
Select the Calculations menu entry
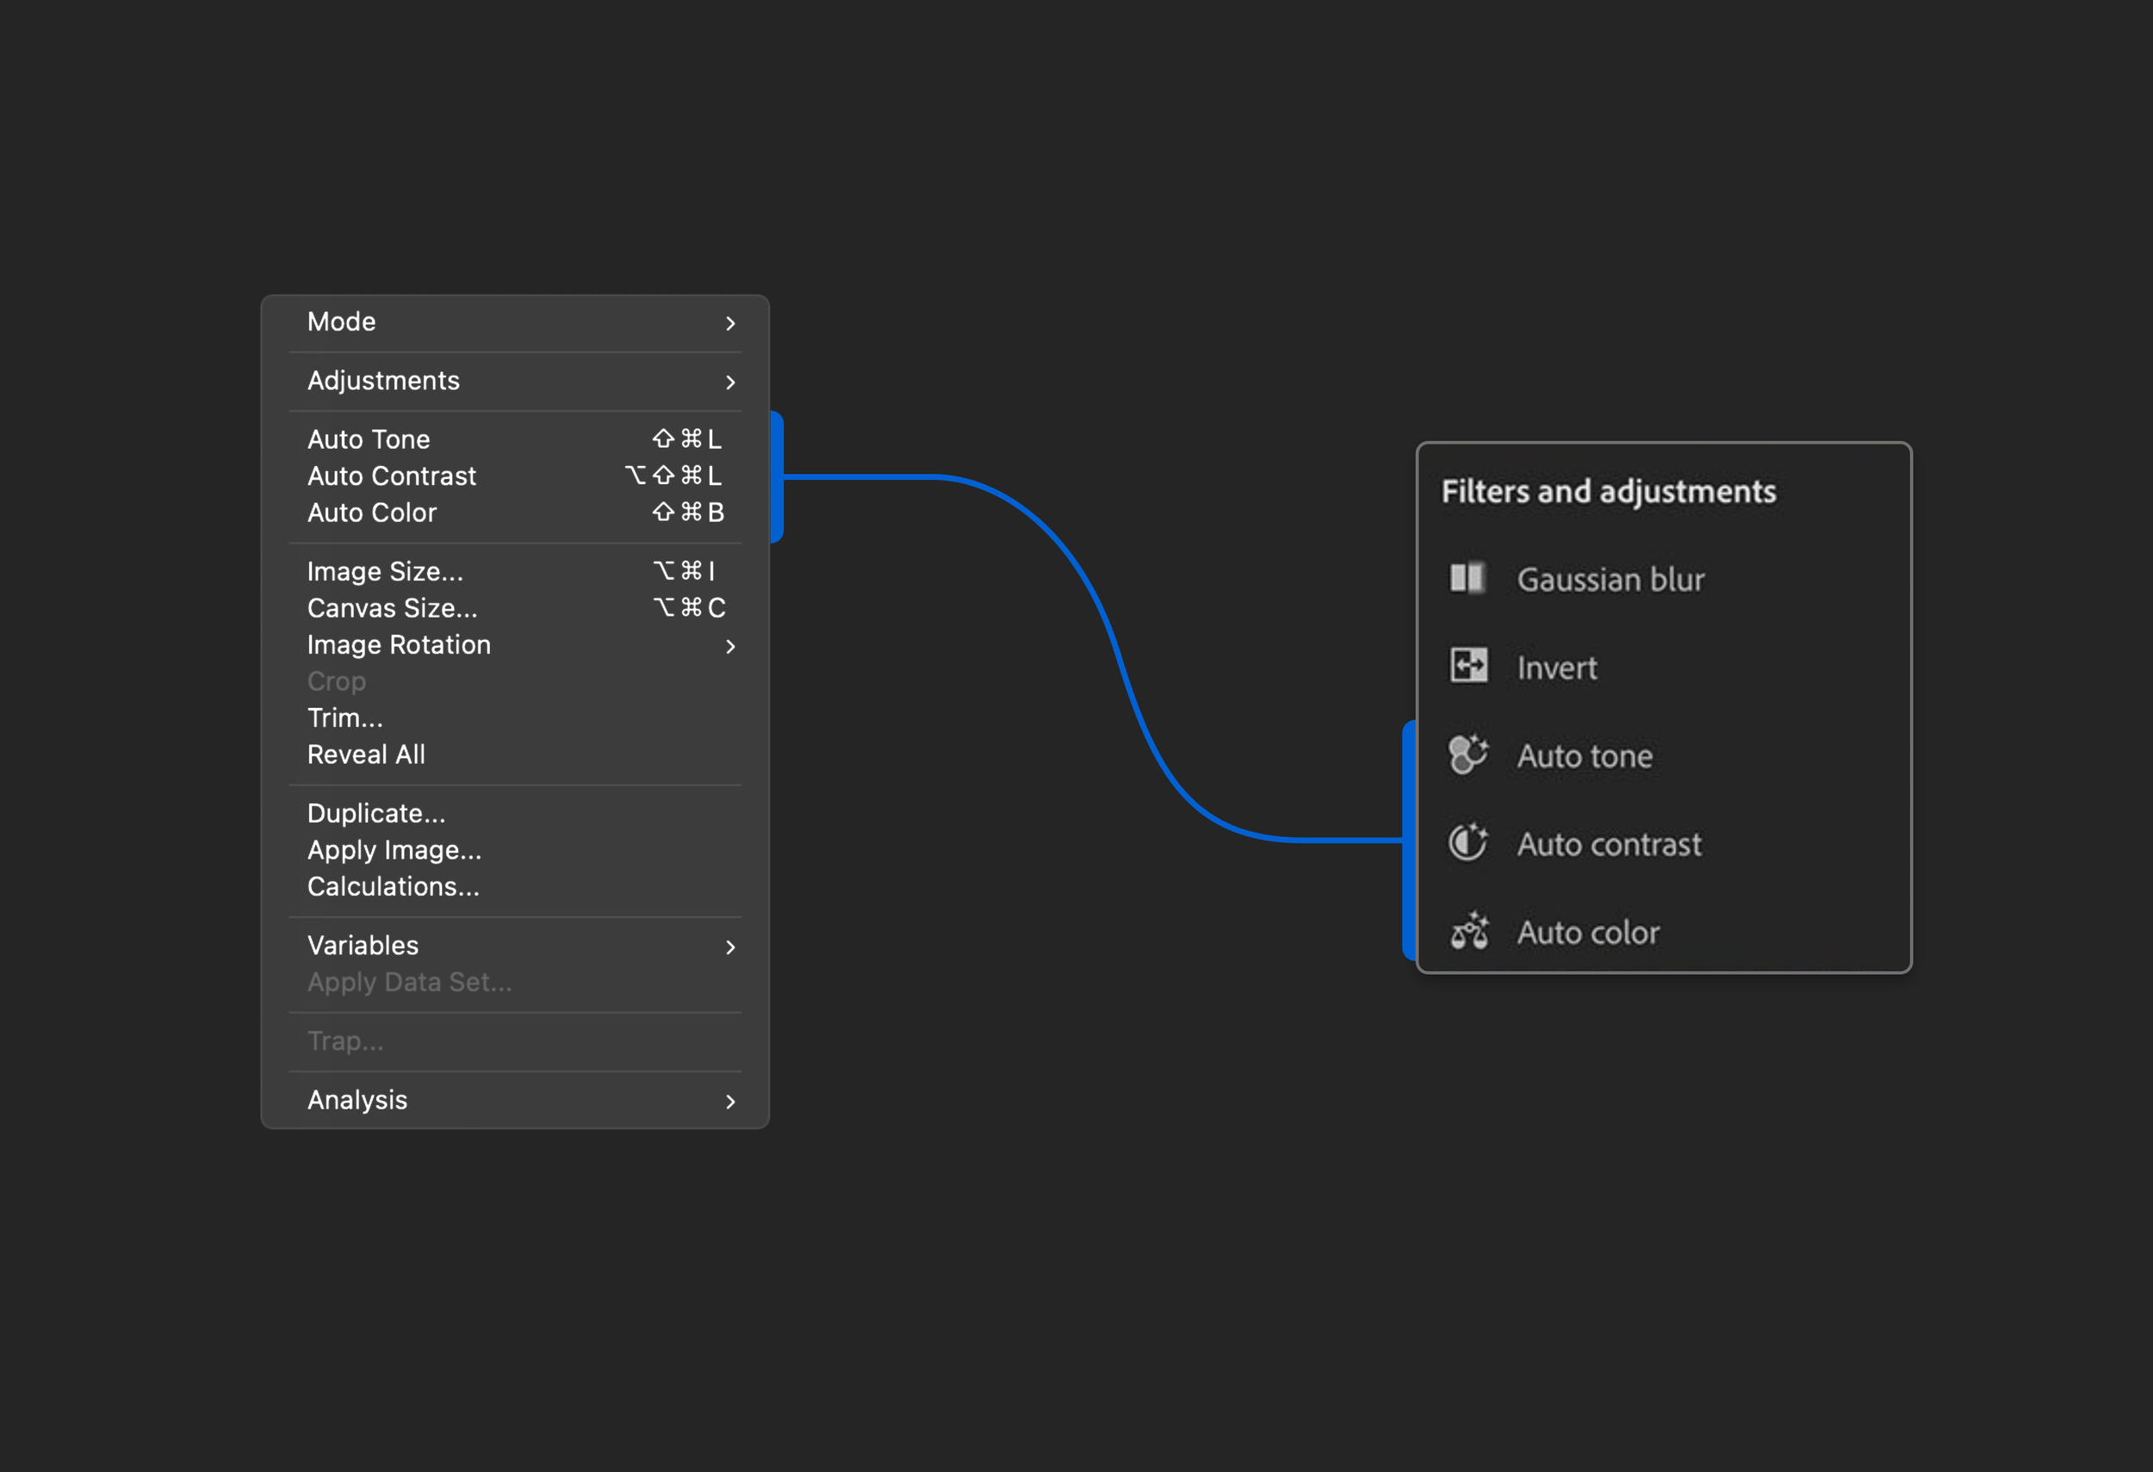[x=393, y=886]
